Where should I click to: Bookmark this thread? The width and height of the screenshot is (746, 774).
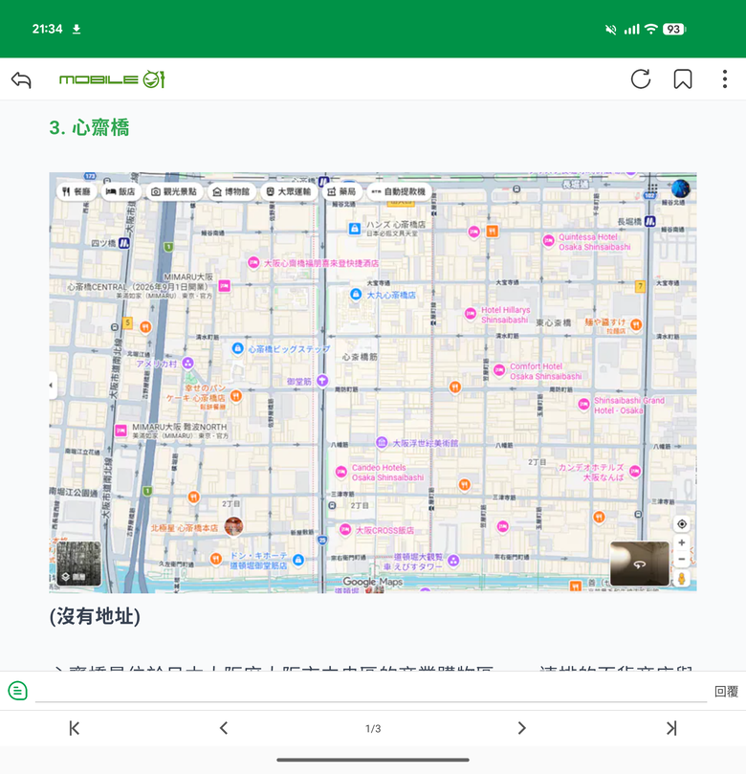[x=683, y=79]
